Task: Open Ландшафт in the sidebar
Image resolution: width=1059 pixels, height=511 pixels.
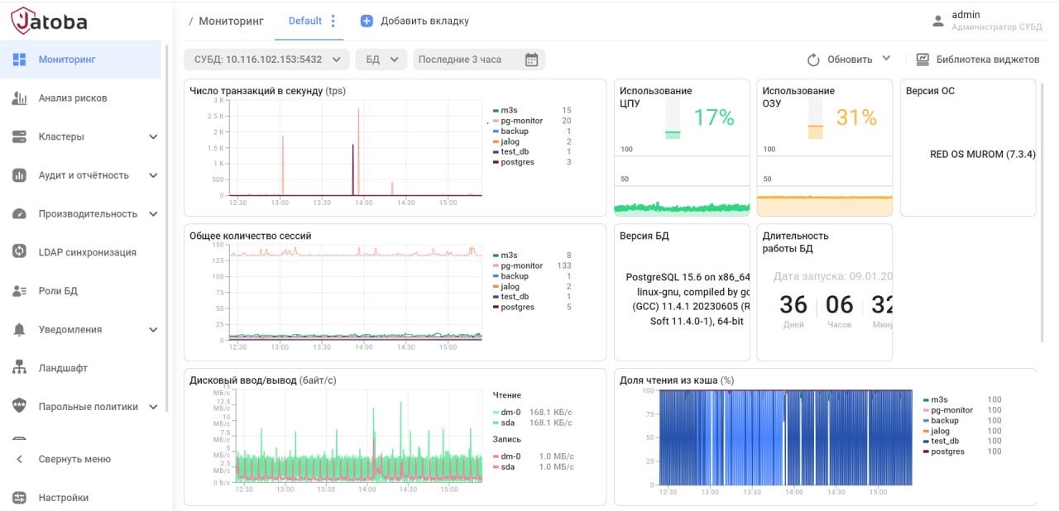Action: tap(80, 368)
